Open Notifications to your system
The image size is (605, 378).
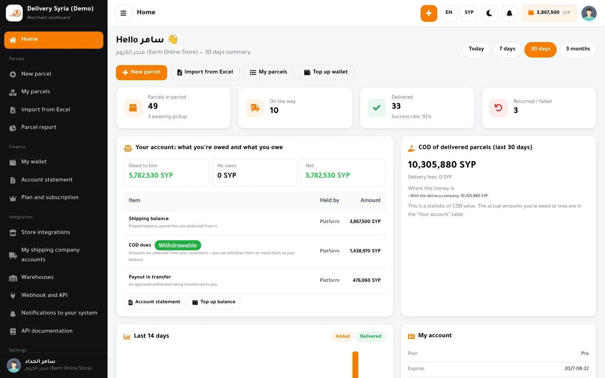pos(54,313)
